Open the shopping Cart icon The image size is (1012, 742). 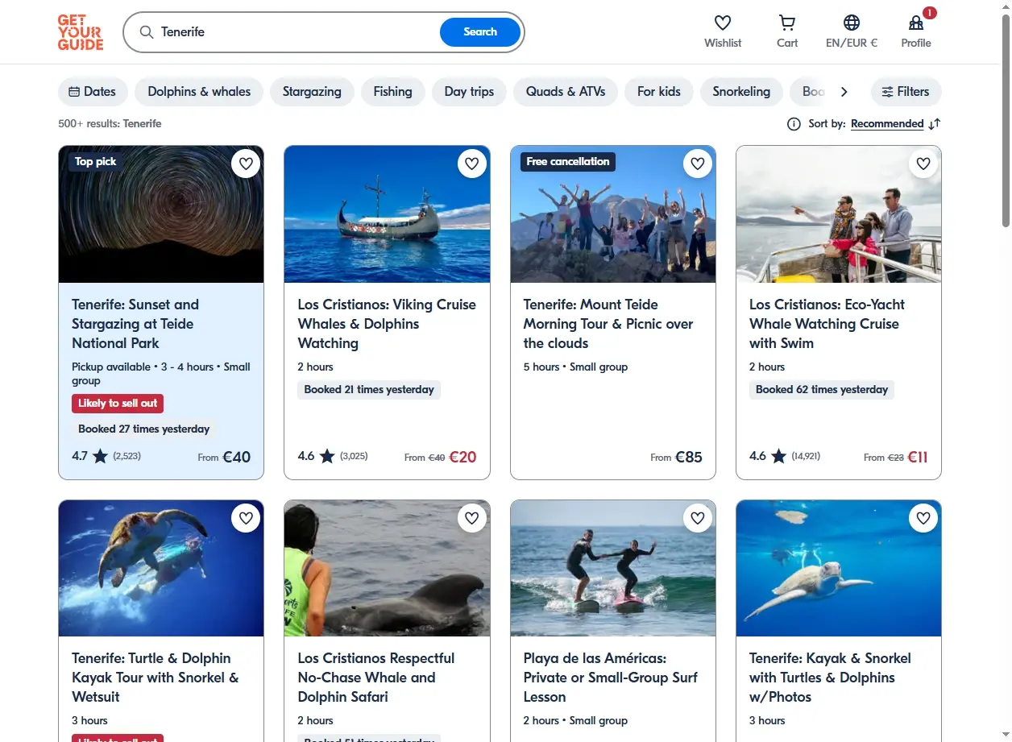(x=787, y=23)
